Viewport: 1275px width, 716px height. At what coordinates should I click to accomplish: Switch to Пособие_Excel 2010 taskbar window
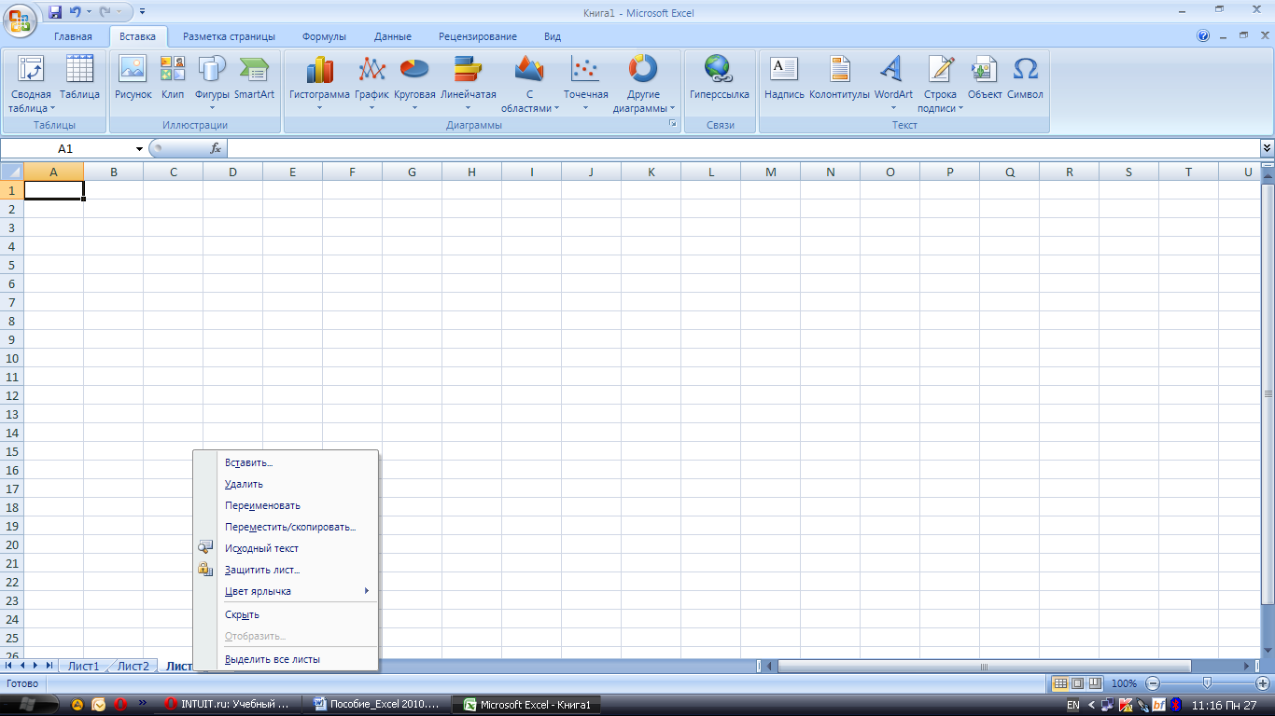(x=378, y=705)
